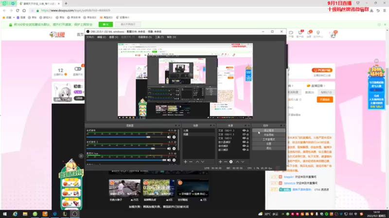The height and width of the screenshot is (218, 389).
Task: Switch to 钻粉(13) tab
Action: tap(326, 93)
